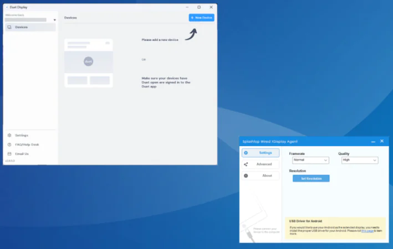Image resolution: width=393 pixels, height=249 pixels.
Task: Expand the account dropdown arrow in Duet
Action: pyautogui.click(x=55, y=20)
